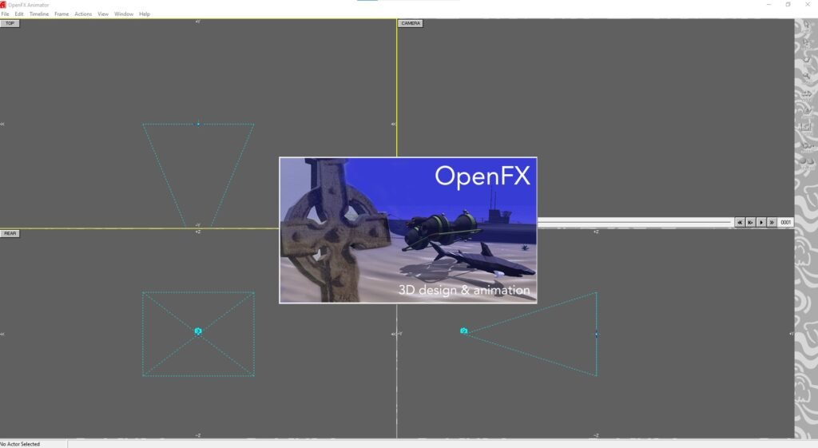Screen dimensions: 818x448
Task: Click the OpenFX app icon in title bar
Action: click(x=3, y=5)
